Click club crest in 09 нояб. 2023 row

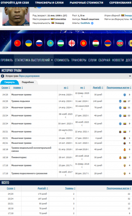[x=120, y=116]
